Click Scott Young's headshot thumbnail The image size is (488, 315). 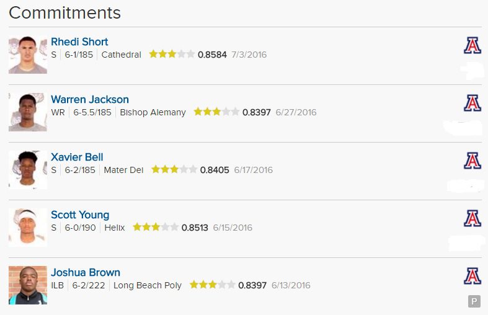pyautogui.click(x=28, y=228)
